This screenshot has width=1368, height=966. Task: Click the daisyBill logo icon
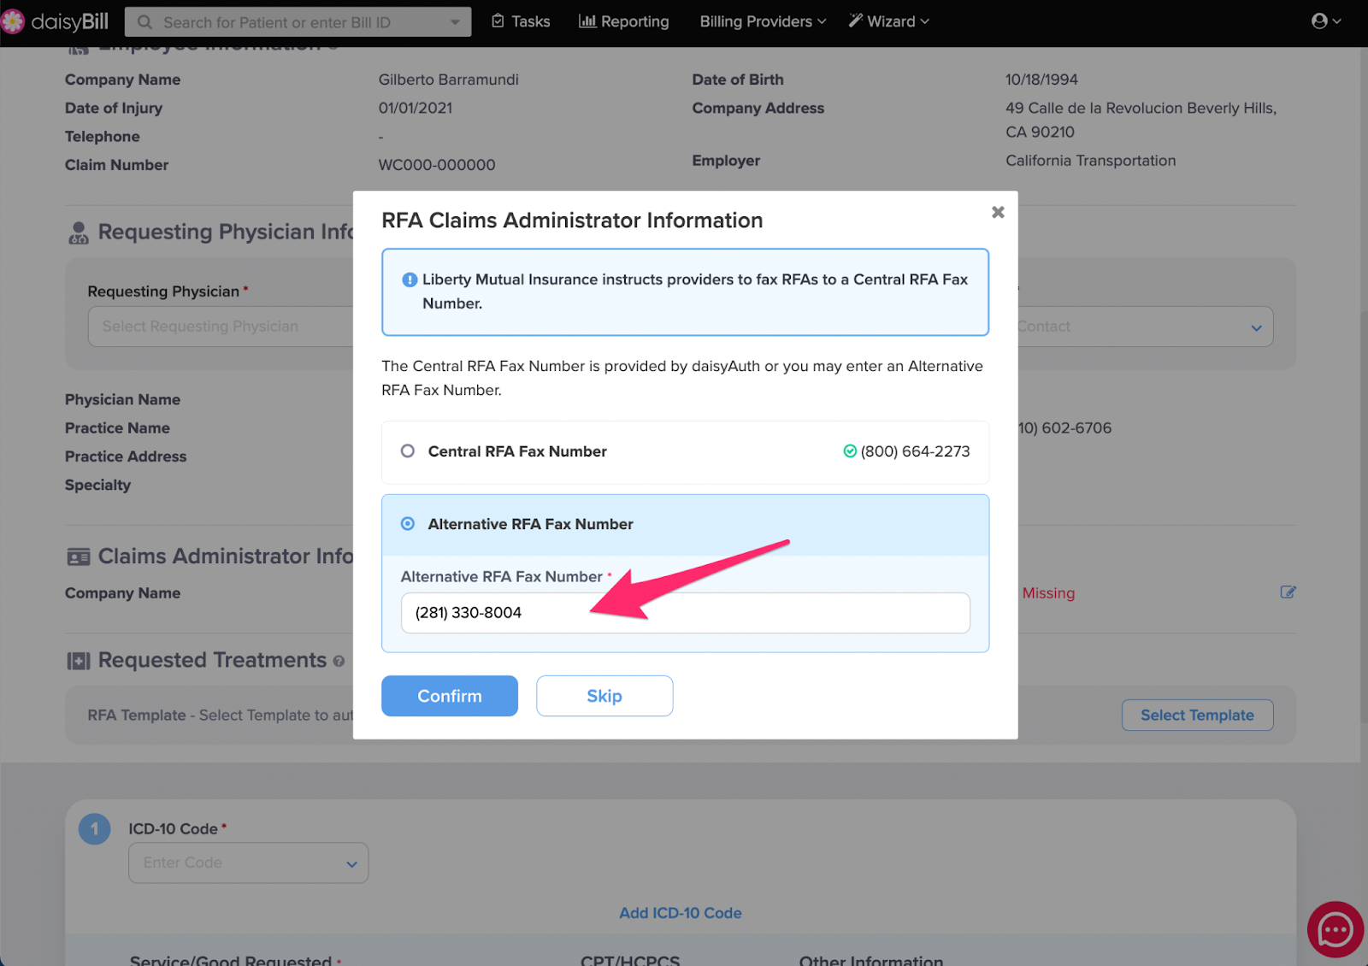[x=13, y=21]
